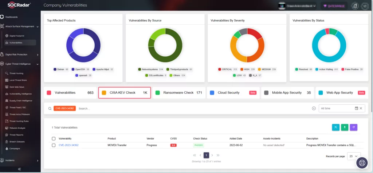
Task: Click the search magnifier icon
Action: point(50,109)
